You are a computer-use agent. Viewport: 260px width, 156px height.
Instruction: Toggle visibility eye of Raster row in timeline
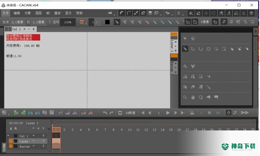tap(33, 146)
